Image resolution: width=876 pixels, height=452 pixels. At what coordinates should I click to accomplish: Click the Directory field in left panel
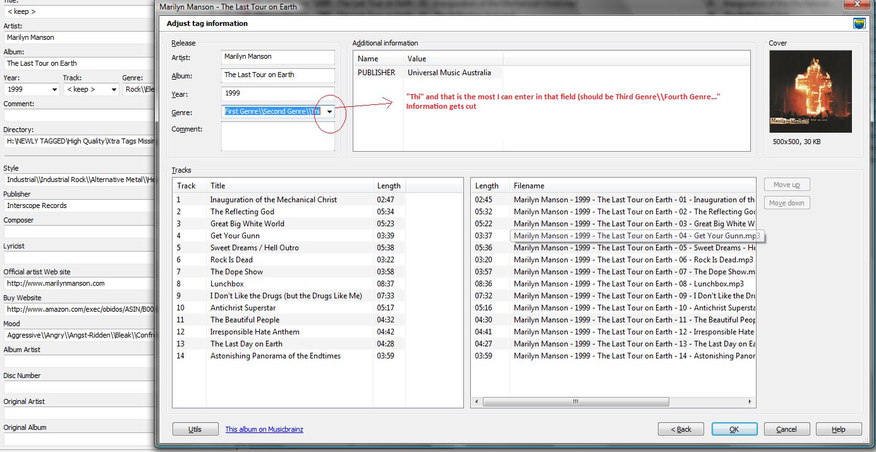79,142
